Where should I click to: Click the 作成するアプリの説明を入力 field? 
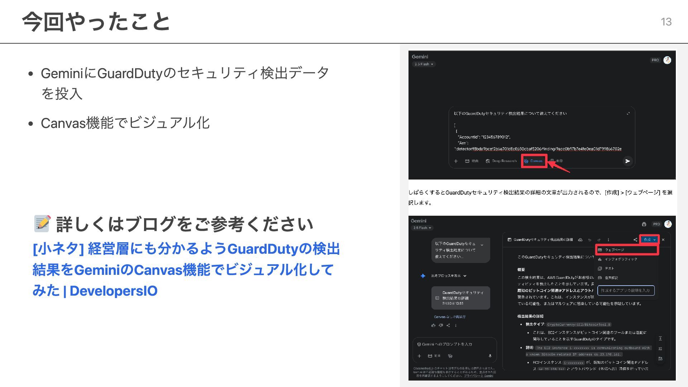[x=626, y=291]
